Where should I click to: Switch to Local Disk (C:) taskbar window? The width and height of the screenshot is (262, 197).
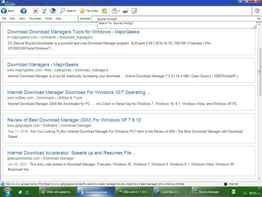point(172,192)
